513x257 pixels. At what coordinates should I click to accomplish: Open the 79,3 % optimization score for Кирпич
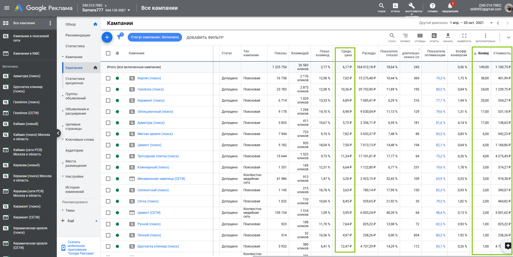440,78
